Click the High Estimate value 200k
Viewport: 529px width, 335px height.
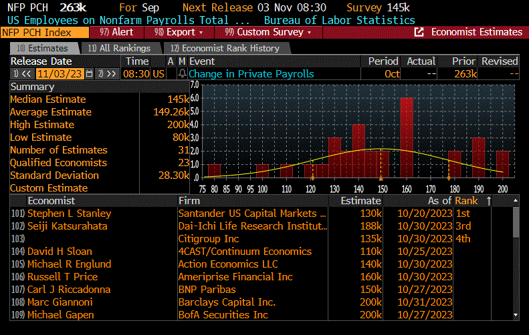178,125
